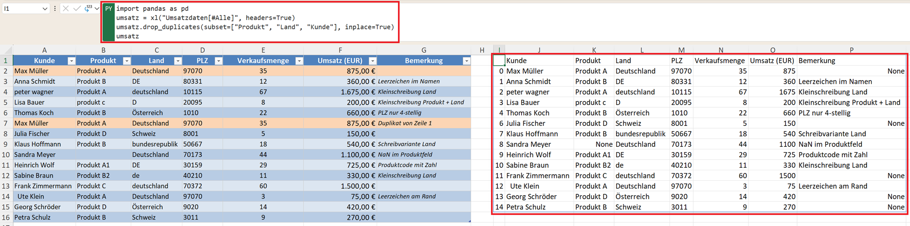Click the green PY Python mode indicator

pyautogui.click(x=108, y=9)
